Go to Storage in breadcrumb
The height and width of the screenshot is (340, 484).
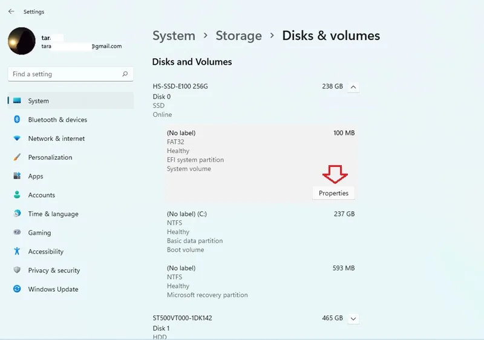coord(238,36)
